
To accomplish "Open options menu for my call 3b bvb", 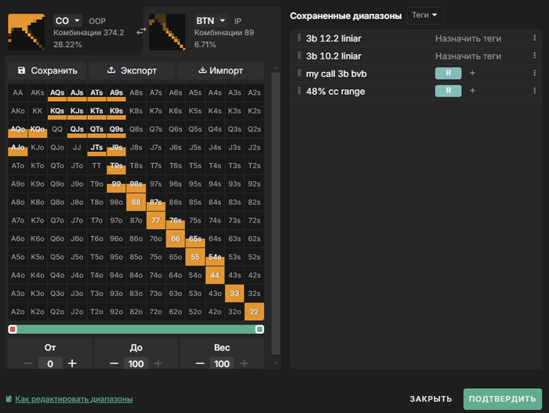I will click(x=534, y=73).
